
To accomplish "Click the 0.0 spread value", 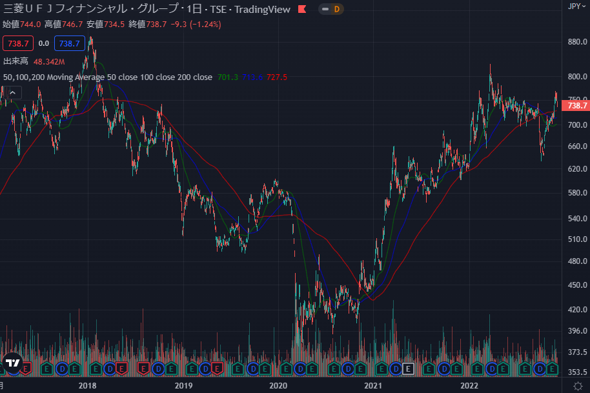I will pos(44,44).
